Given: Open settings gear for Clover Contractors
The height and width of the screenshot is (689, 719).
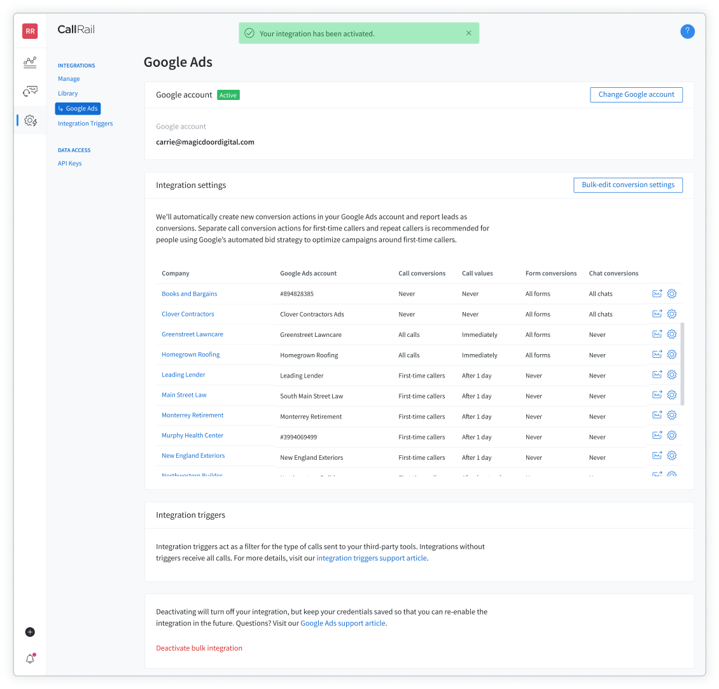Looking at the screenshot, I should 672,314.
